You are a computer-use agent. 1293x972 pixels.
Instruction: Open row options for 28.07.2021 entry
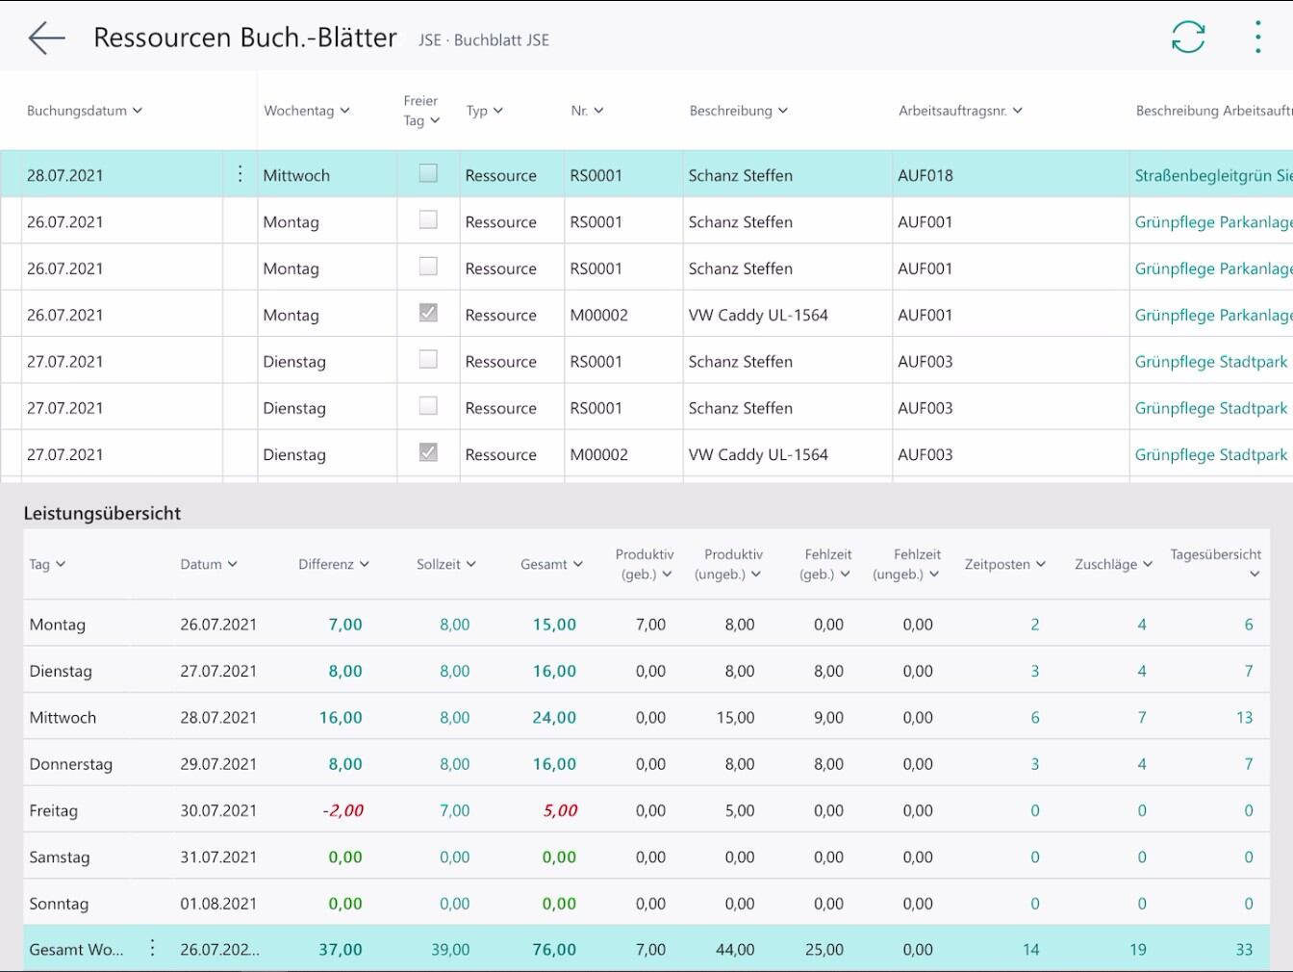pyautogui.click(x=240, y=174)
